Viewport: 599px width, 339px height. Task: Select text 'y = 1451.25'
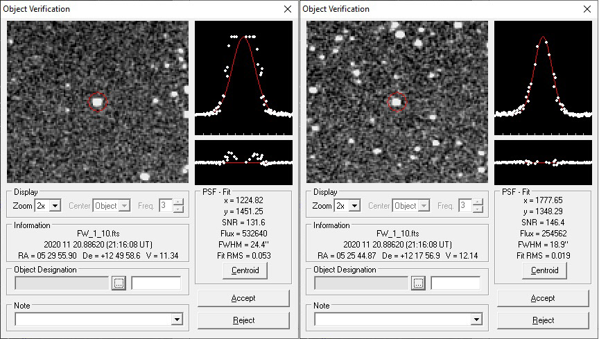(x=243, y=211)
